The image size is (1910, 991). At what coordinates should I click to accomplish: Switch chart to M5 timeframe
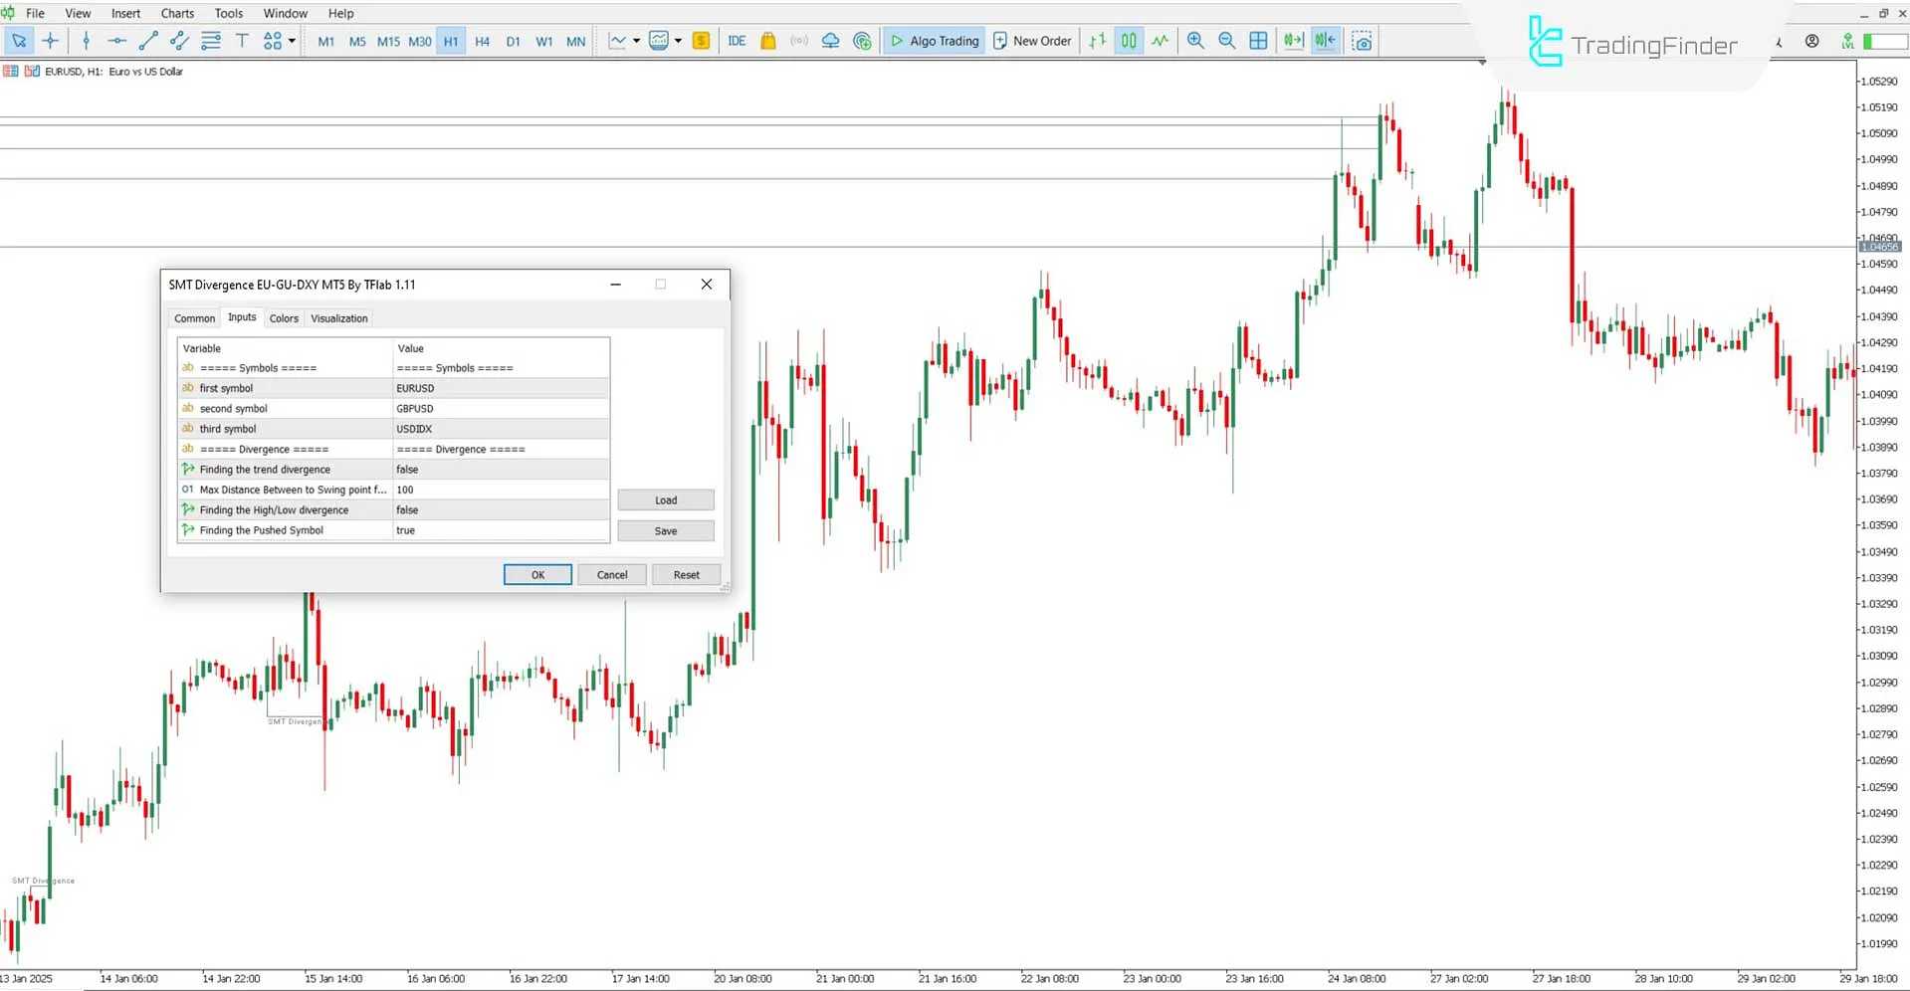pyautogui.click(x=357, y=41)
